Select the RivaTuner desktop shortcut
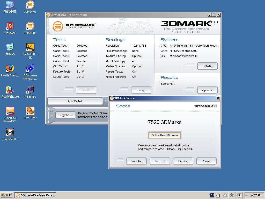This screenshot has width=265, height=199. coord(30,113)
